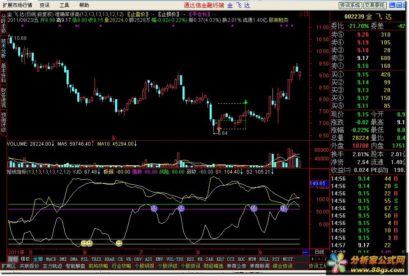Open the 机构攻略 tab
The width and height of the screenshot is (409, 276).
click(x=98, y=266)
